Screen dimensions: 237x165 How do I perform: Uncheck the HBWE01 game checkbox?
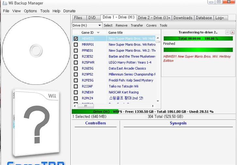coord(76,38)
